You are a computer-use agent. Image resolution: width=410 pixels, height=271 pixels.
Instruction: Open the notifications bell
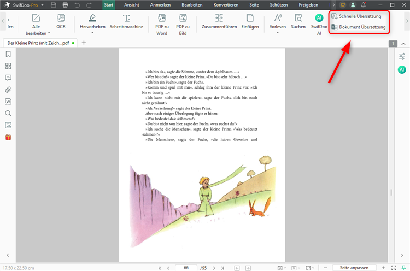pyautogui.click(x=364, y=5)
